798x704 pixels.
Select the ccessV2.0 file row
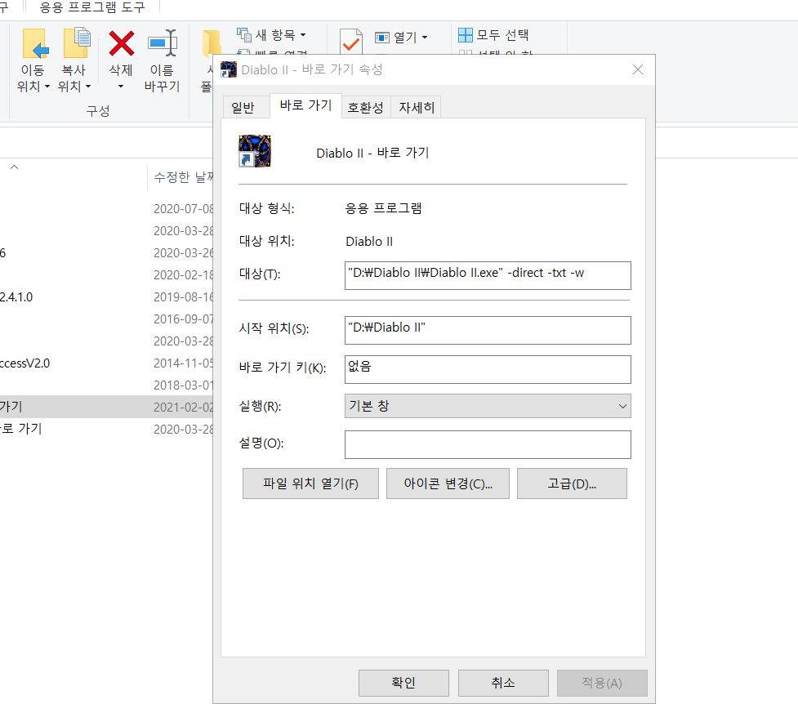tap(106, 363)
